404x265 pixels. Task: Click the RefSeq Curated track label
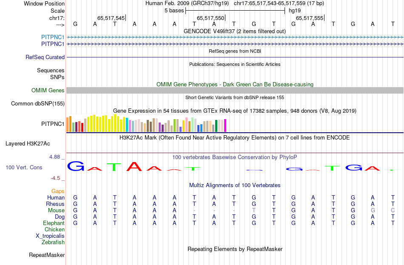45,57
